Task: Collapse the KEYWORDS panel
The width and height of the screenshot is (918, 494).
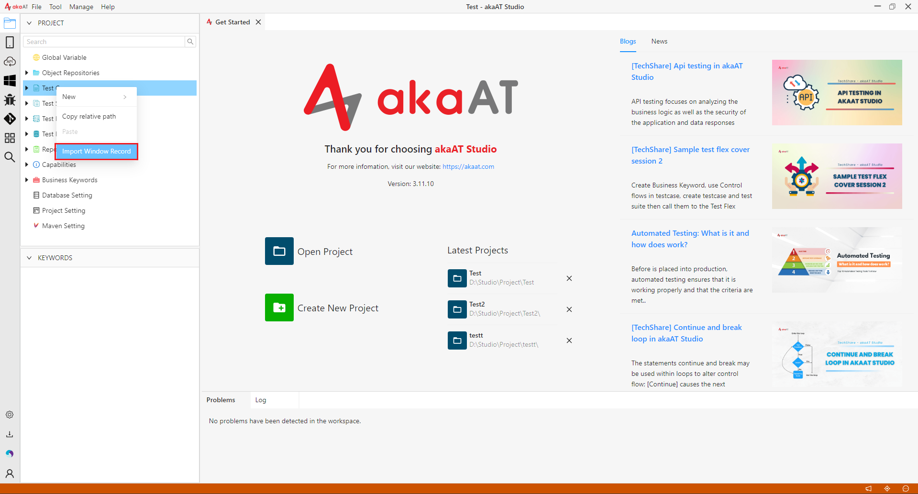Action: click(x=29, y=258)
